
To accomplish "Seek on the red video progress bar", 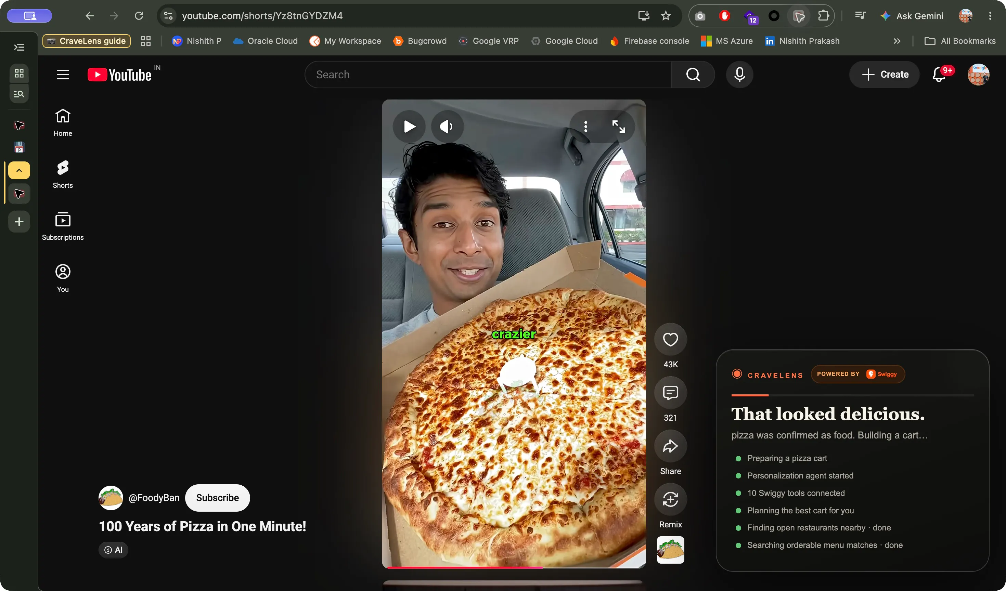I will [x=514, y=567].
